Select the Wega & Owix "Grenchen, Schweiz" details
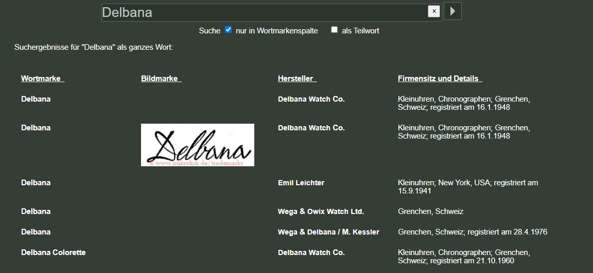The image size is (593, 273). click(x=430, y=211)
